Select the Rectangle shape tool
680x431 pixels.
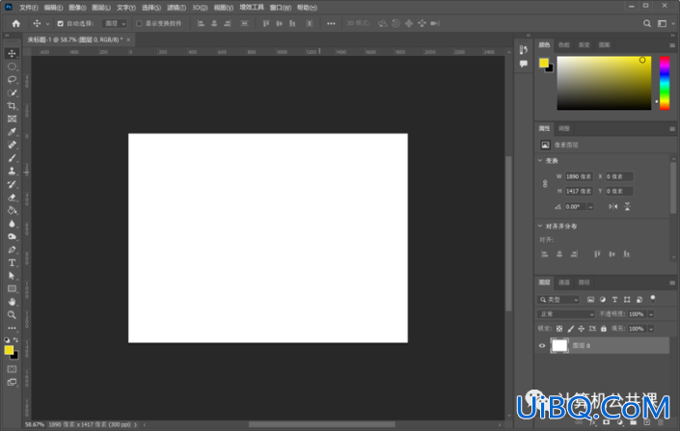tap(12, 288)
